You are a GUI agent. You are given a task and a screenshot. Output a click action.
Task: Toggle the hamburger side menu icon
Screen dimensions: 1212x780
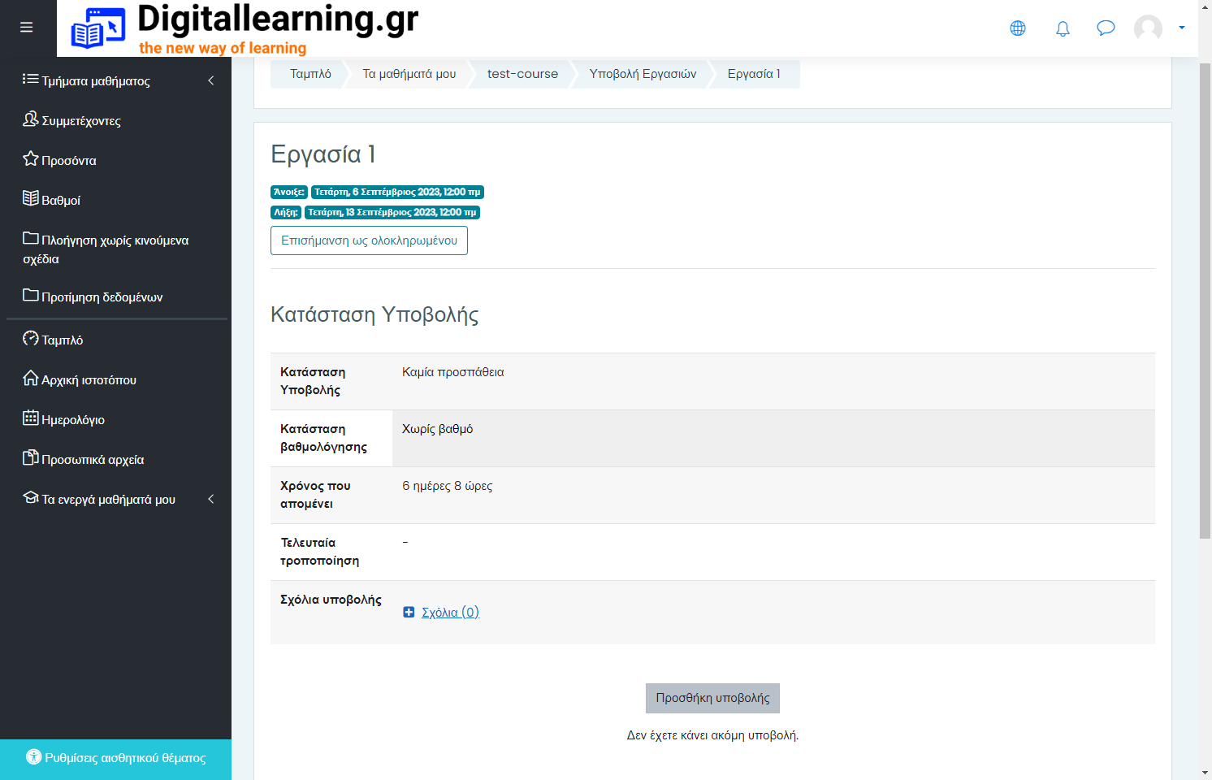(x=27, y=28)
